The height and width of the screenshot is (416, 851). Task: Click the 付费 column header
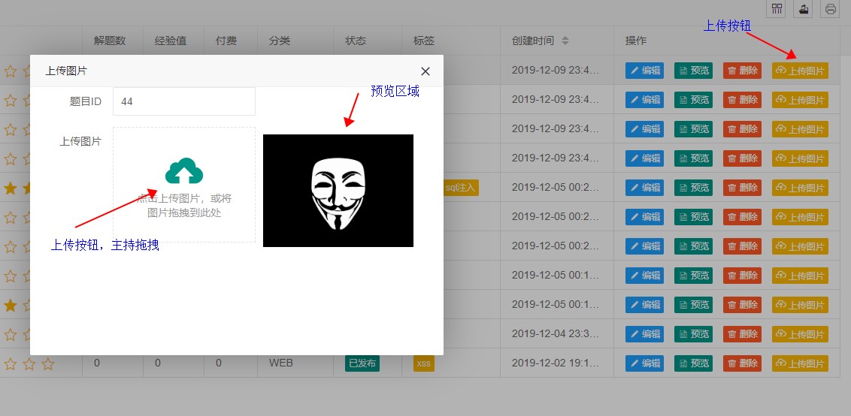pos(226,41)
